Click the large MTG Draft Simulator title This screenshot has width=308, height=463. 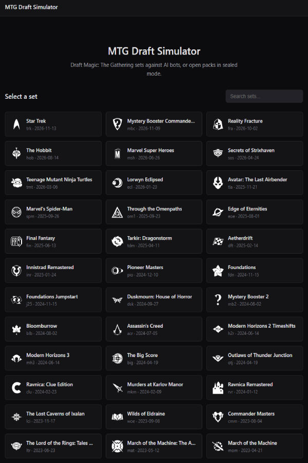tap(154, 51)
